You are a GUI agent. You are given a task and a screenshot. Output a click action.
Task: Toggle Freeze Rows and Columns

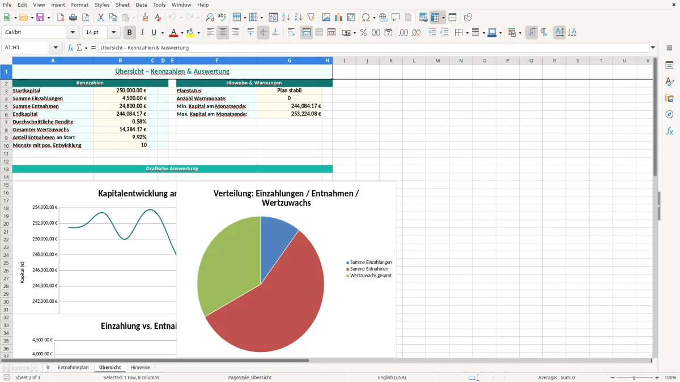pyautogui.click(x=435, y=18)
